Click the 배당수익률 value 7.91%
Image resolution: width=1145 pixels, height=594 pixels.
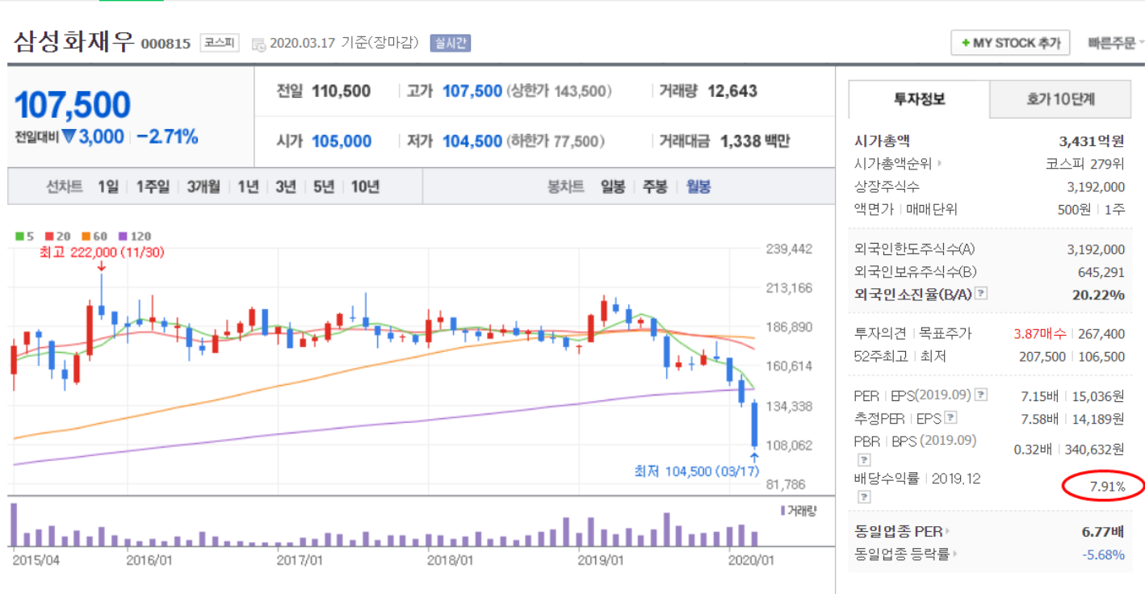click(x=1106, y=487)
